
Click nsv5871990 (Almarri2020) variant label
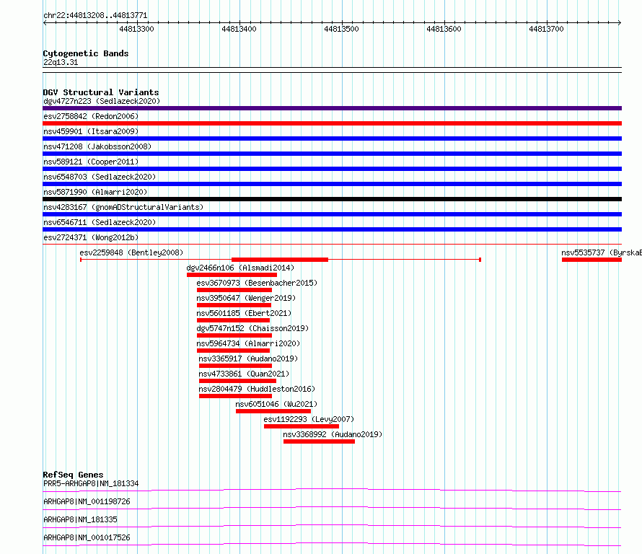pos(95,192)
